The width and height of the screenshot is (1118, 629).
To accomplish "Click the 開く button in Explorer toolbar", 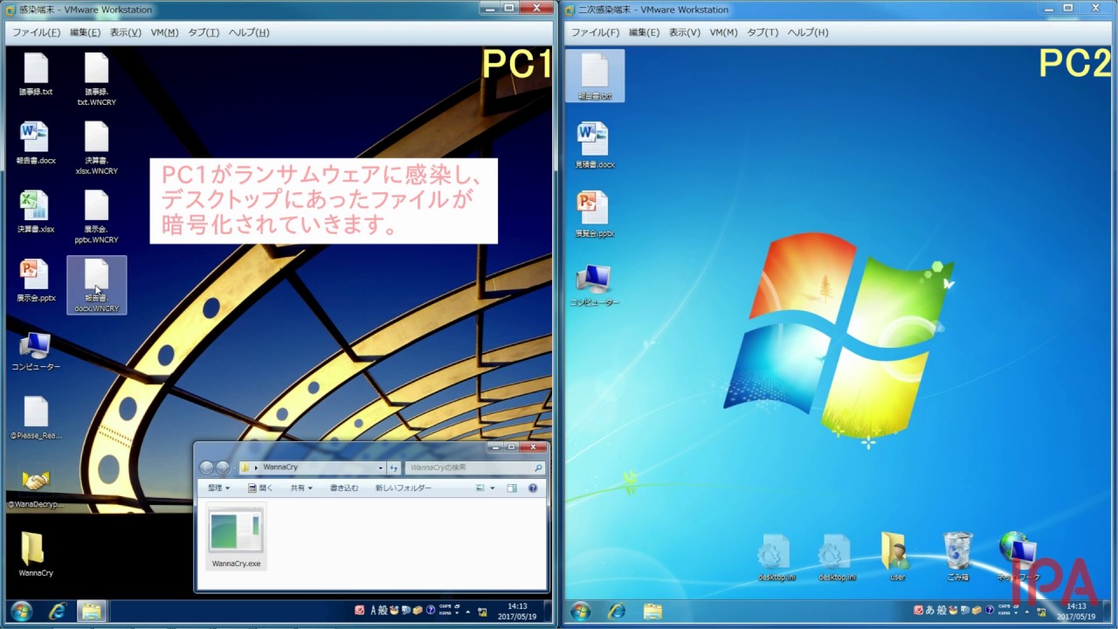I will (260, 488).
